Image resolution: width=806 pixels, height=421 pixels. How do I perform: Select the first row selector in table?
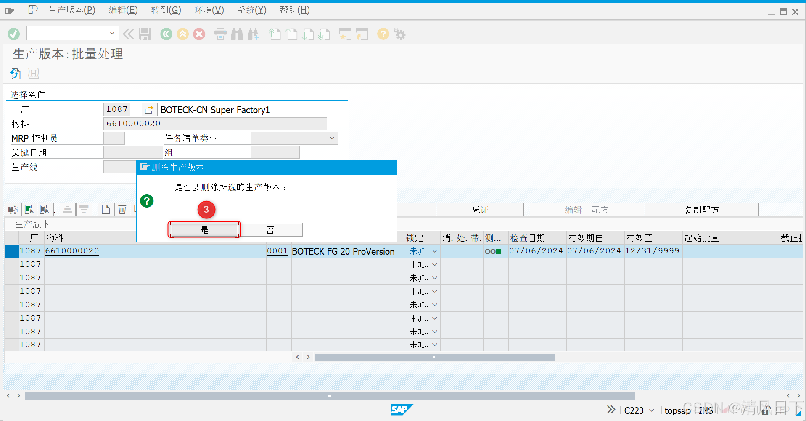point(12,251)
